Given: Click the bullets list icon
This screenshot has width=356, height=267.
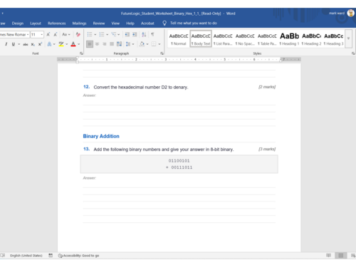Looking at the screenshot, I should point(90,34).
